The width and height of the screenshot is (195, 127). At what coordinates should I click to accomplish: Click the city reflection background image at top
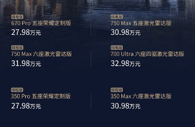point(97,7)
